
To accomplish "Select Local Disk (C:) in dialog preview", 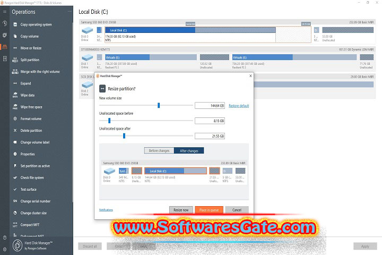I will point(176,171).
